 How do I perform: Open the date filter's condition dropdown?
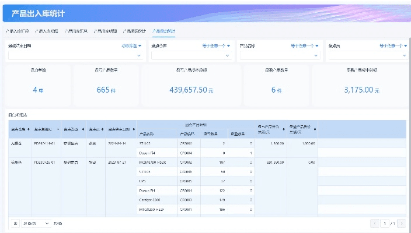pos(131,45)
